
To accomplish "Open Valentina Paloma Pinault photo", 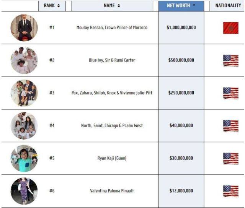I will point(24,191).
